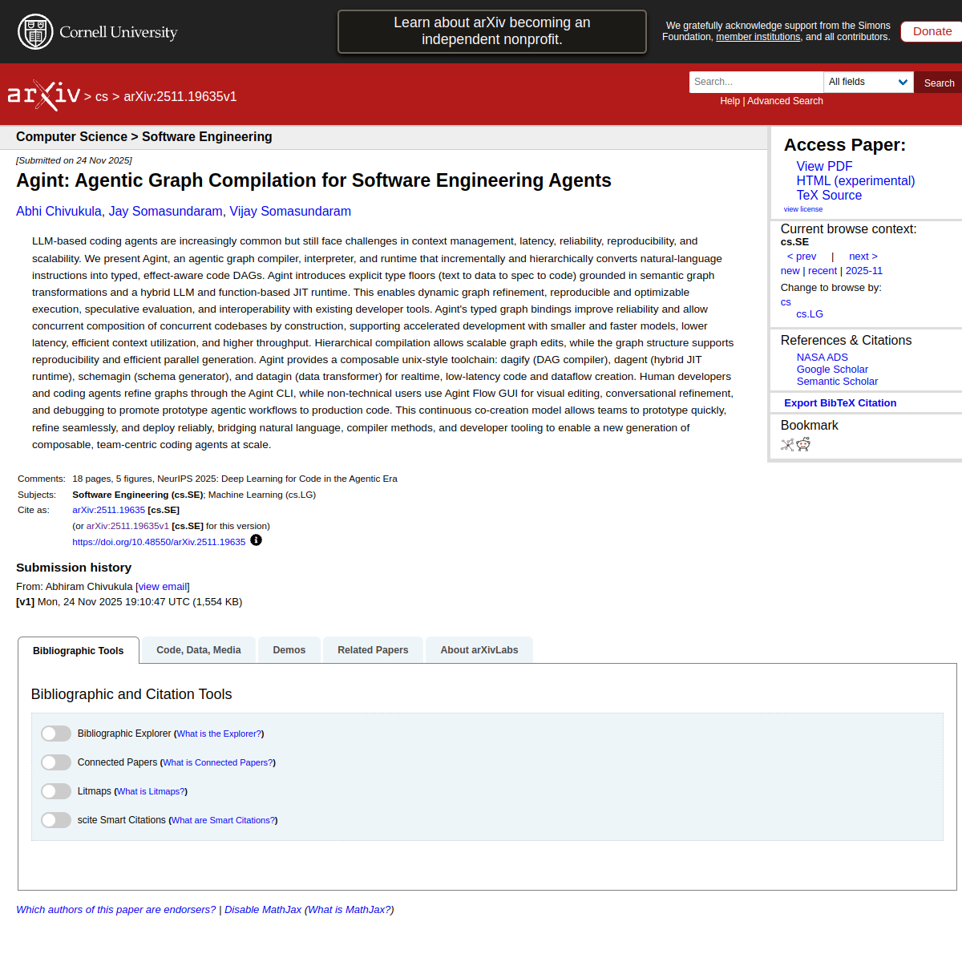
Task: Toggle Bibliographic Explorer switch
Action: tap(56, 734)
